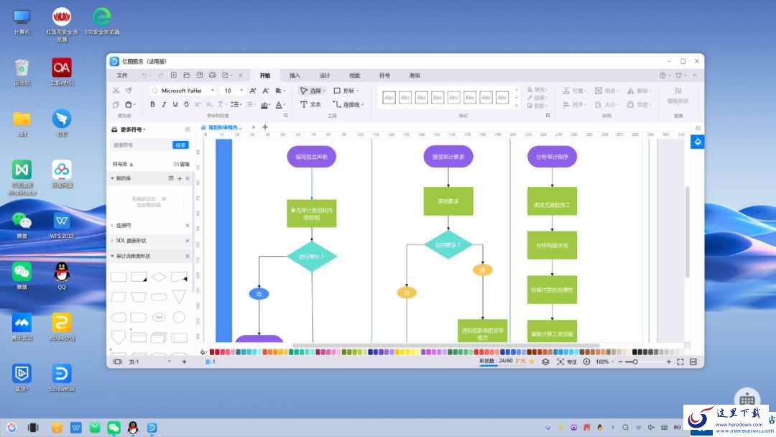This screenshot has height=437, width=776.
Task: Open the font name dropdown Microsoft YaHei
Action: tap(212, 91)
